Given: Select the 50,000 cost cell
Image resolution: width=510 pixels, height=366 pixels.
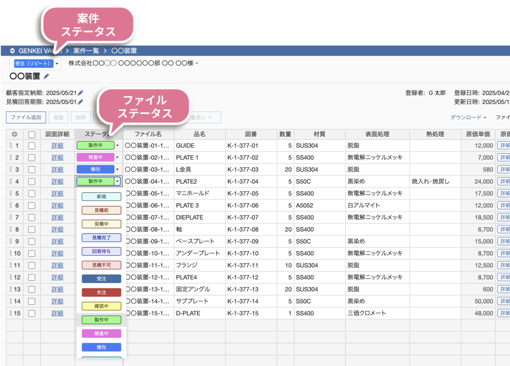Looking at the screenshot, I should click(478, 301).
